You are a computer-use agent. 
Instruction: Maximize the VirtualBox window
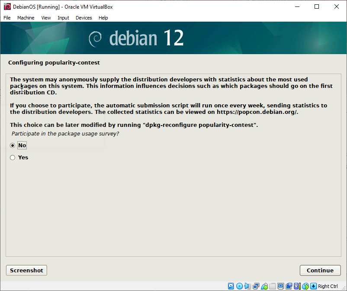(317, 6)
